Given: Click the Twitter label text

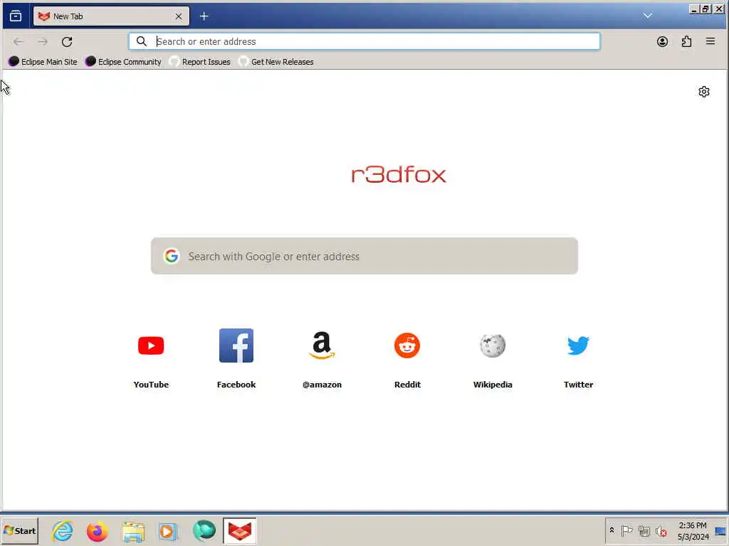Looking at the screenshot, I should click(578, 385).
